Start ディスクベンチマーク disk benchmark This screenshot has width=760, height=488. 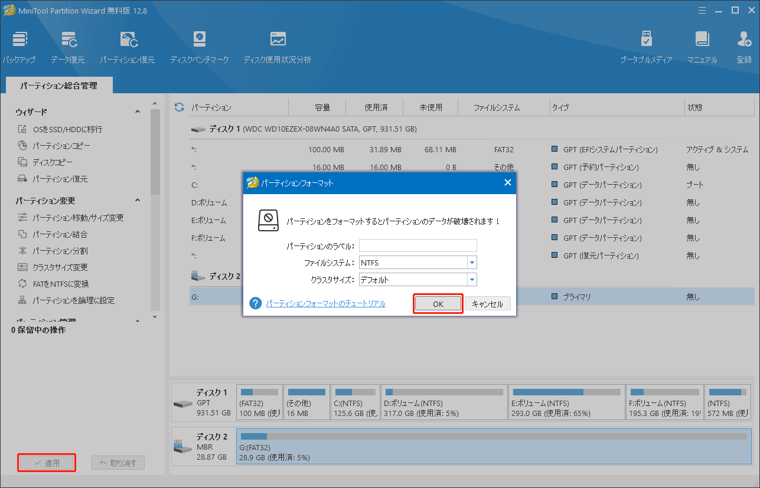(199, 48)
